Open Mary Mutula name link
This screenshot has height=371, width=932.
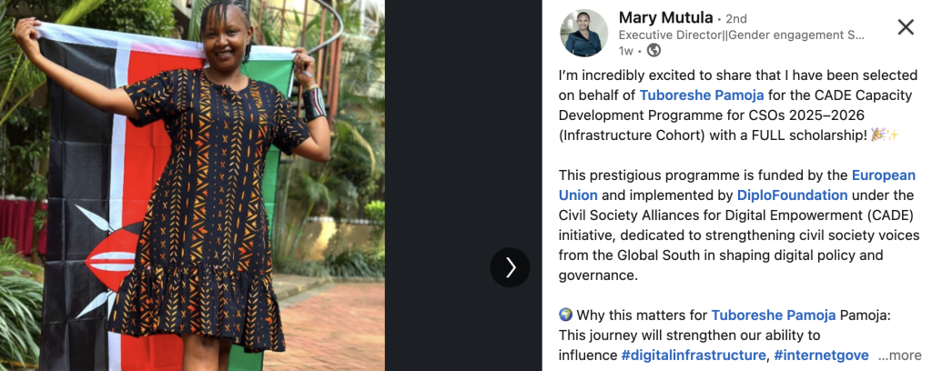click(664, 17)
